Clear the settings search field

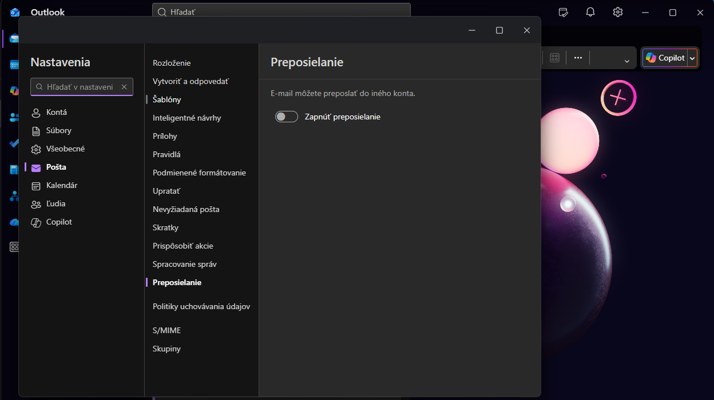pyautogui.click(x=124, y=87)
